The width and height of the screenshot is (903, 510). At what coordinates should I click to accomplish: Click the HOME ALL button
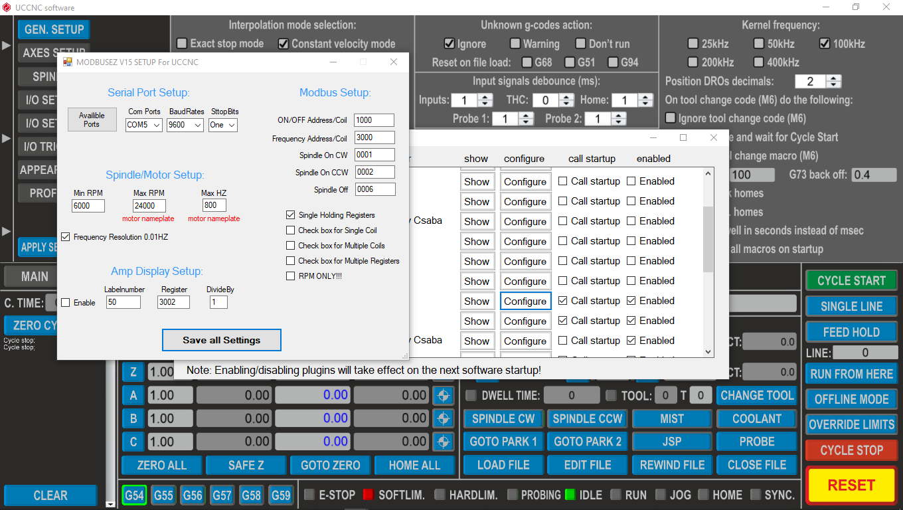pos(414,466)
